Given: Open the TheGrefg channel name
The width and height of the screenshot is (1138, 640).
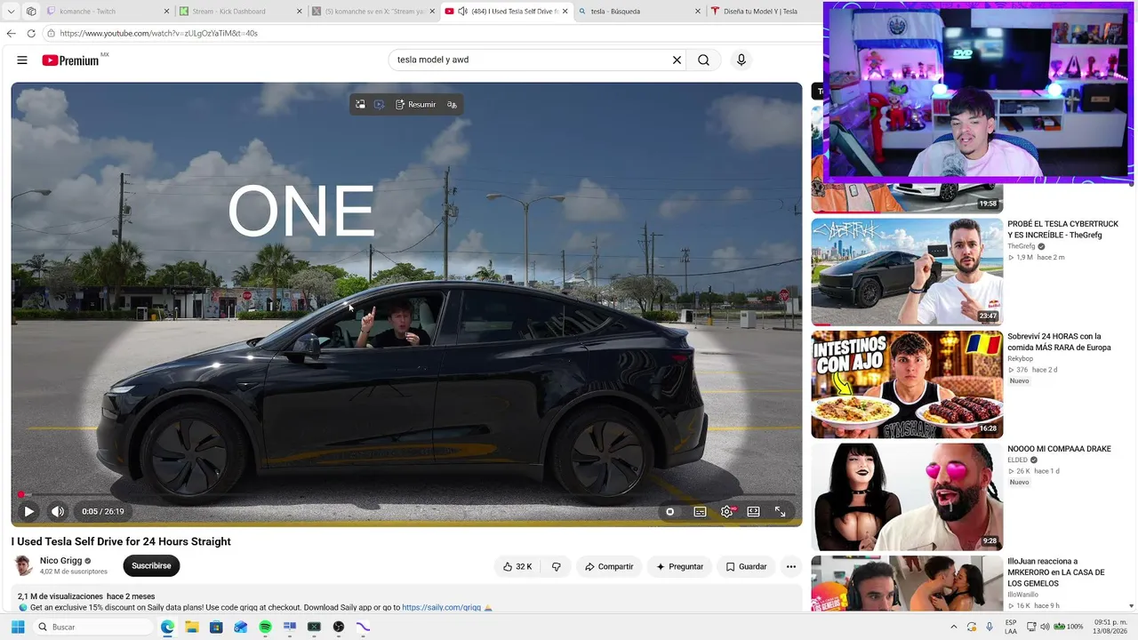Looking at the screenshot, I should point(1022,246).
